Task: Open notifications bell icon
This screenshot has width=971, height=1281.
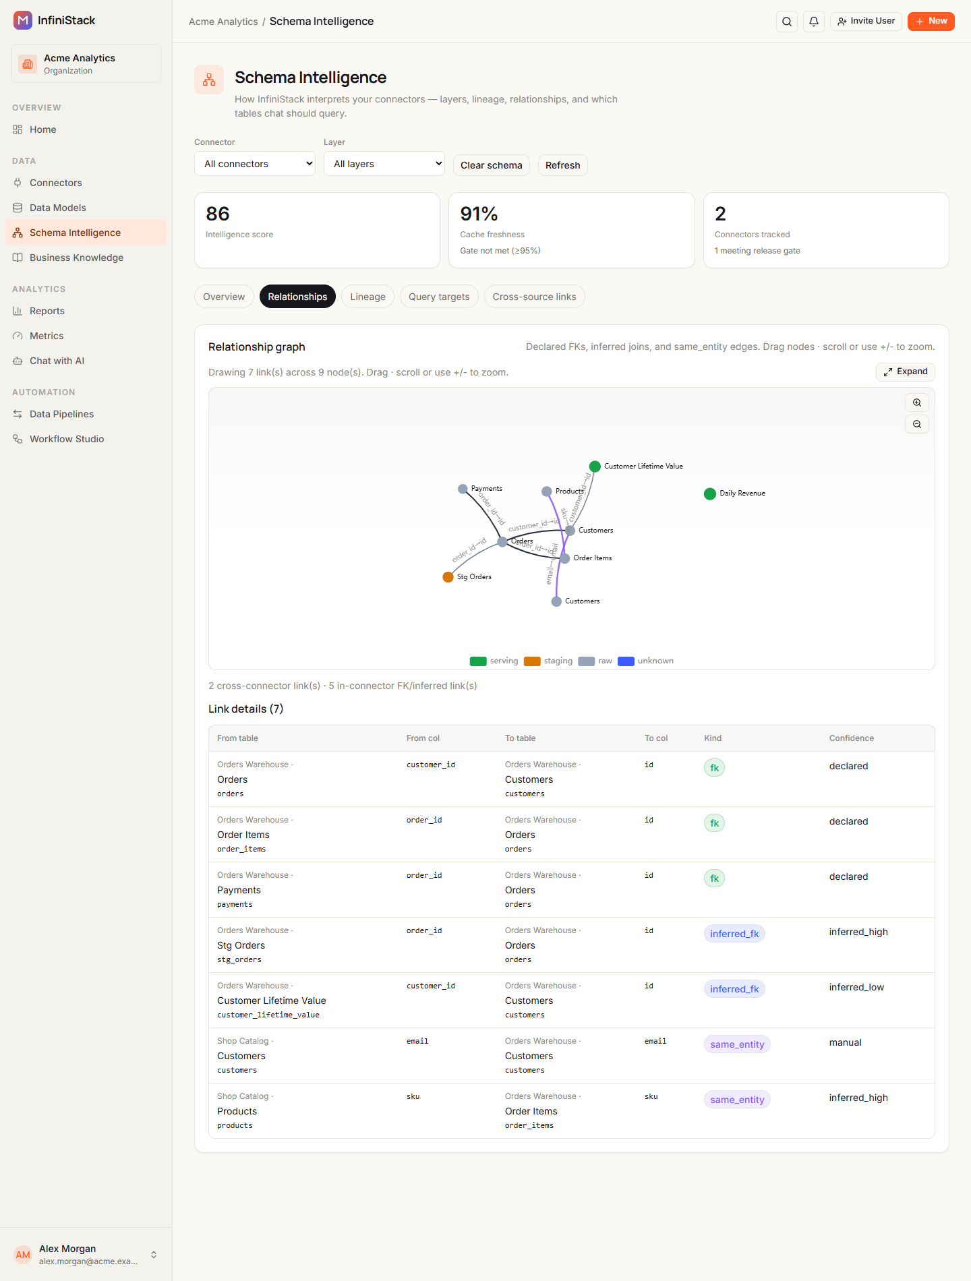Action: 814,22
